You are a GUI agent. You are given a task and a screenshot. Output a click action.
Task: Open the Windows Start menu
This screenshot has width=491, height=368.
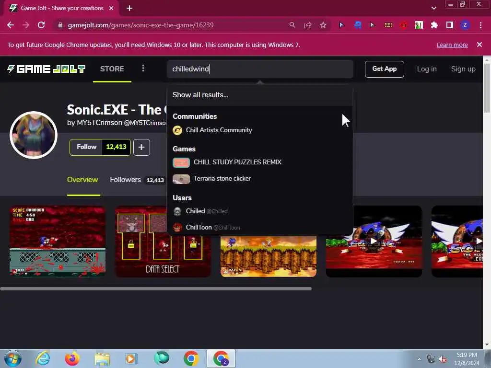pos(13,358)
